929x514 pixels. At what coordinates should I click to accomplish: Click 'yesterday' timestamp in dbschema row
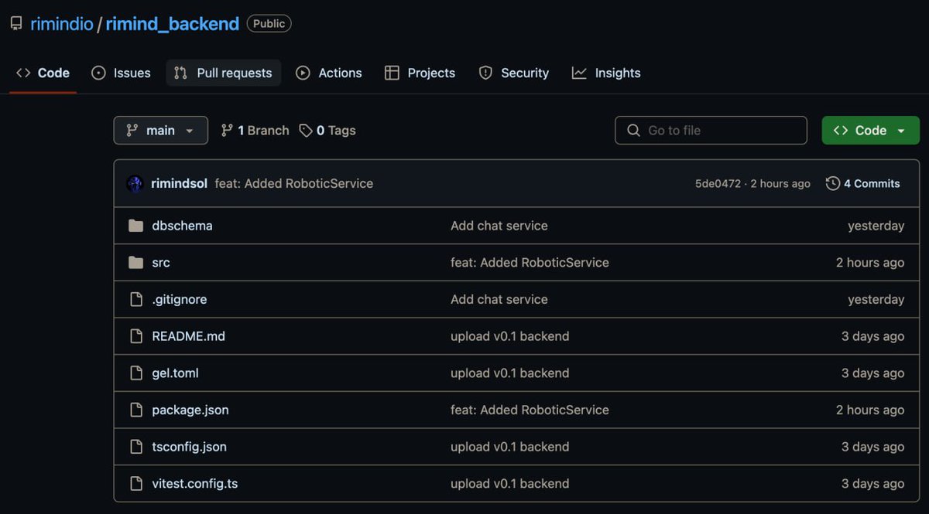[876, 226]
